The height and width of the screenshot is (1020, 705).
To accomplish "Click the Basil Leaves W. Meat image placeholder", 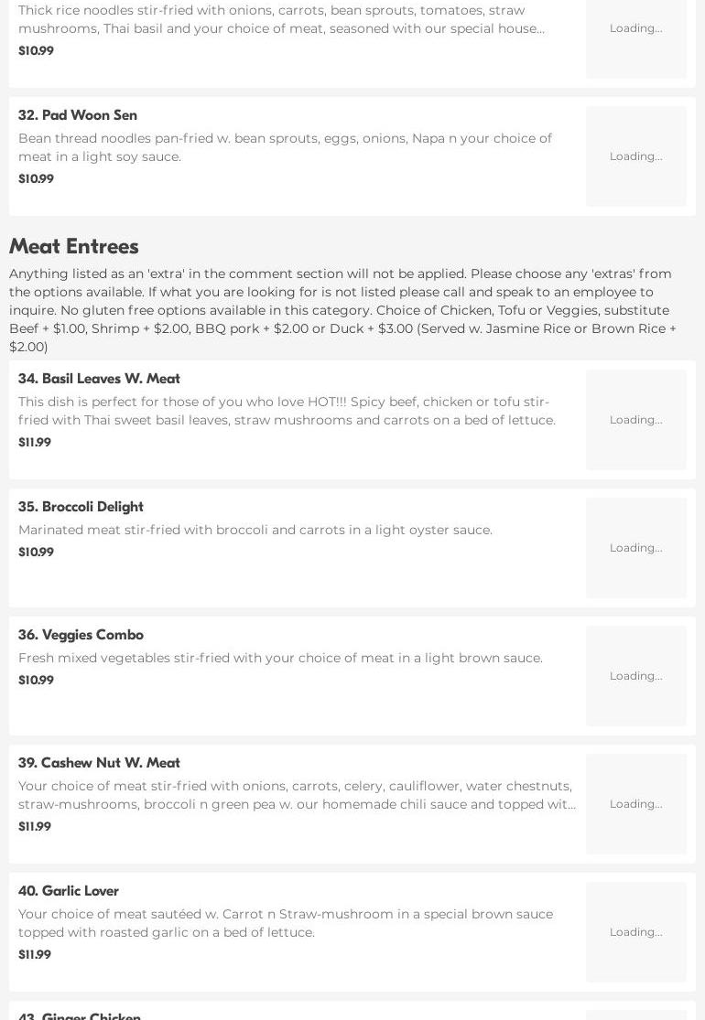I will tap(635, 420).
